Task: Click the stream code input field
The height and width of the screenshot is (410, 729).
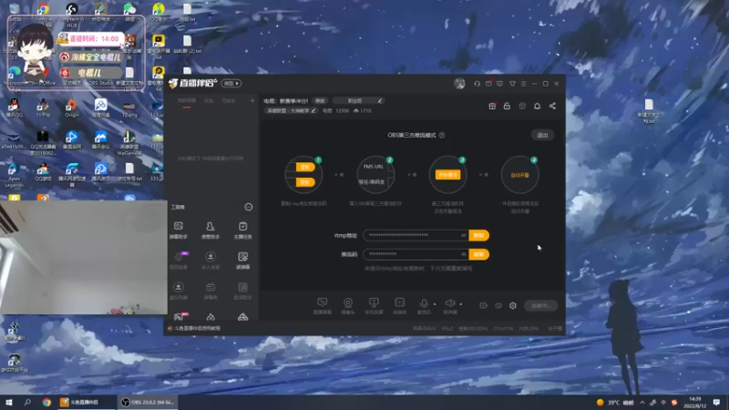Action: (x=416, y=254)
